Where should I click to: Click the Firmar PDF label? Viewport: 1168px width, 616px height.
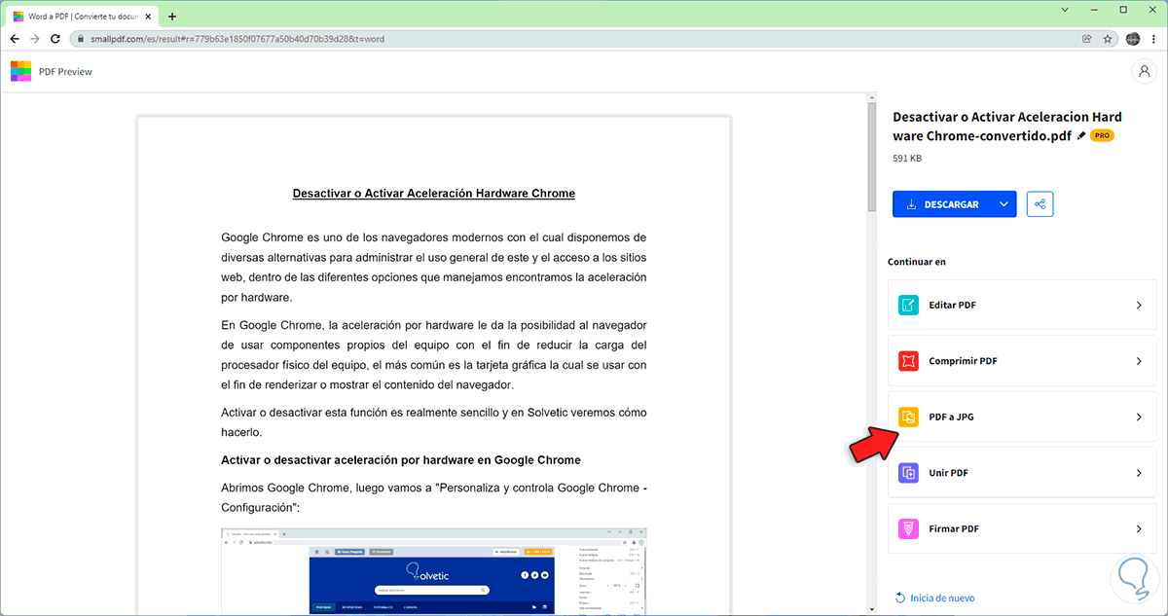click(x=954, y=528)
